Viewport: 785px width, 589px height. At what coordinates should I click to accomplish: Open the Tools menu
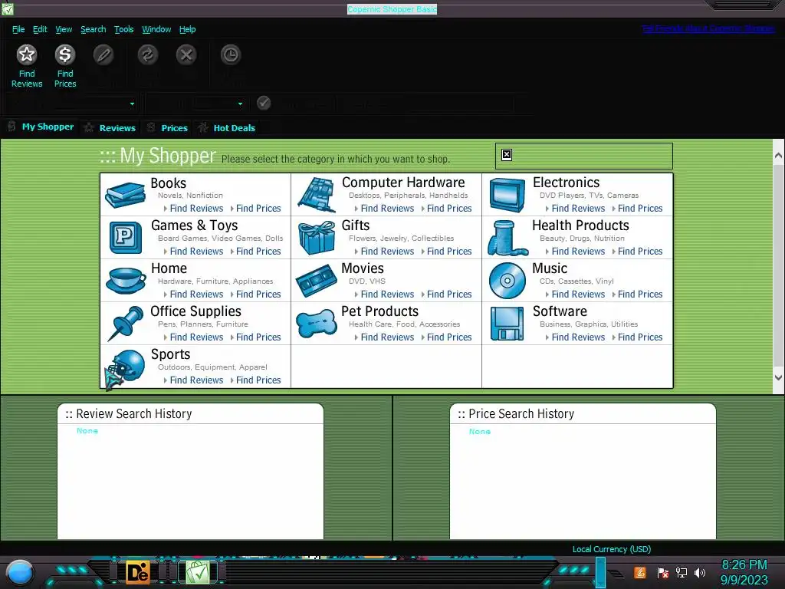(x=123, y=29)
